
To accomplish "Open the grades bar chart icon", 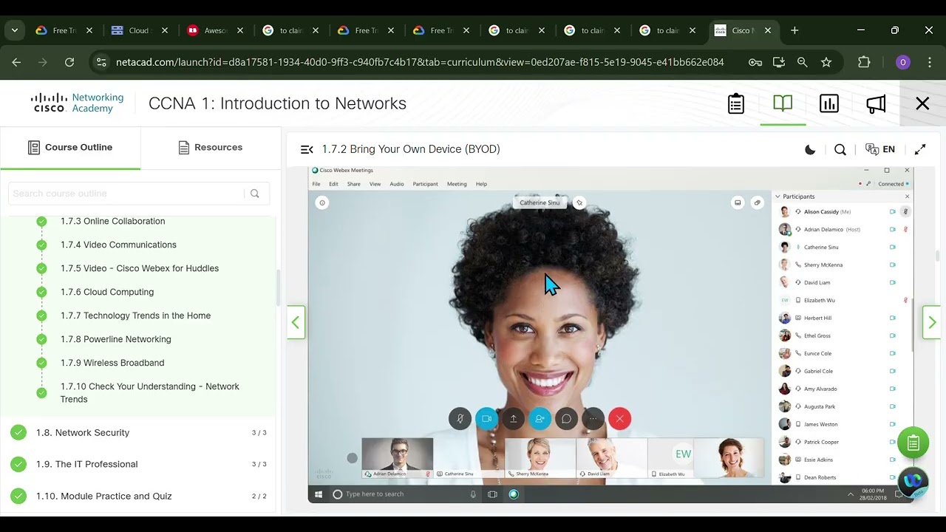I will (x=829, y=104).
